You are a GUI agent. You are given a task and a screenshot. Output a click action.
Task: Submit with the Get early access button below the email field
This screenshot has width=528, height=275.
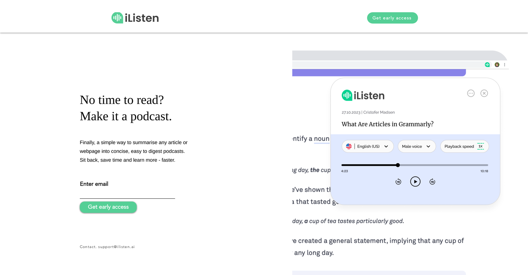[x=108, y=207]
